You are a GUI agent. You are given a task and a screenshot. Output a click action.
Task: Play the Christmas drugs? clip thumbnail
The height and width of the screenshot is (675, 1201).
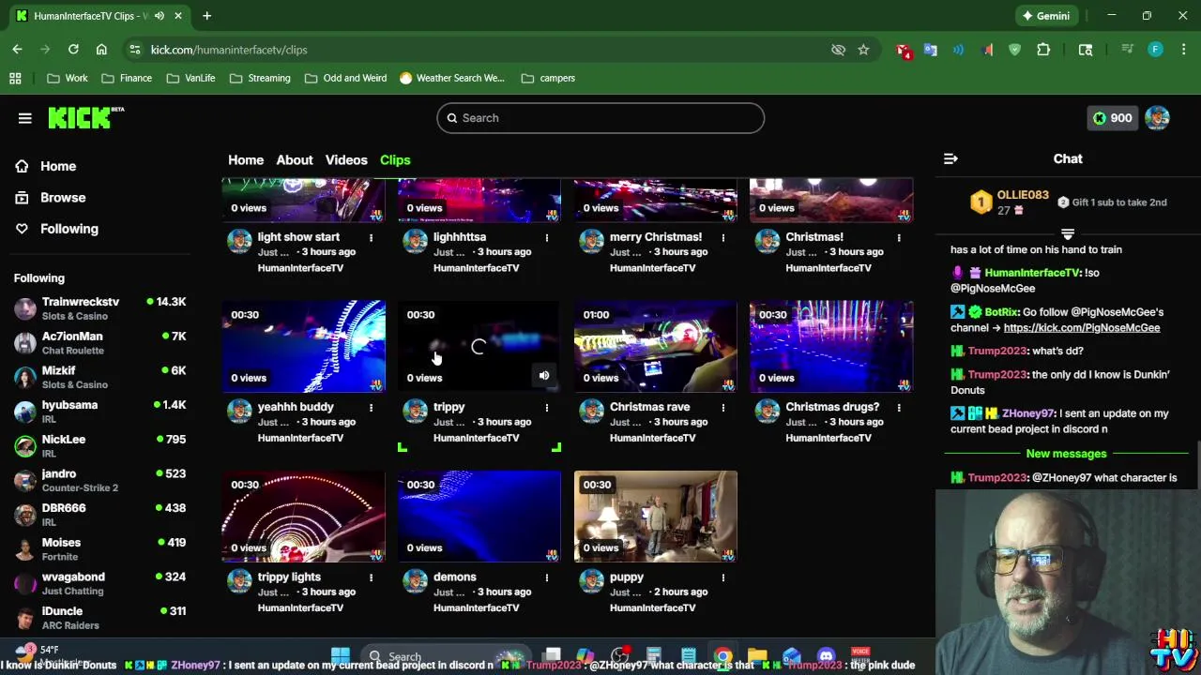point(830,346)
